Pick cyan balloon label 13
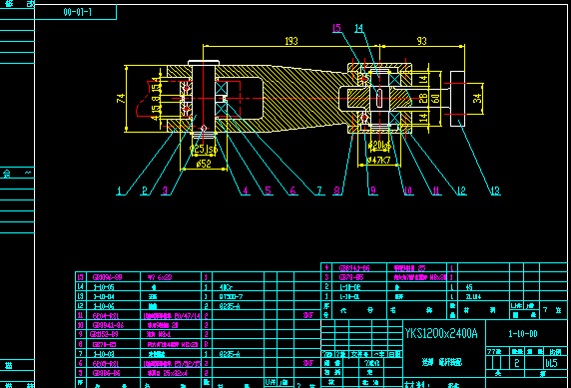 495,191
